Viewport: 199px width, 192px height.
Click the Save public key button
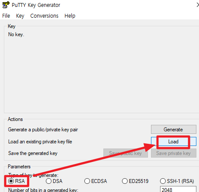click(x=125, y=153)
